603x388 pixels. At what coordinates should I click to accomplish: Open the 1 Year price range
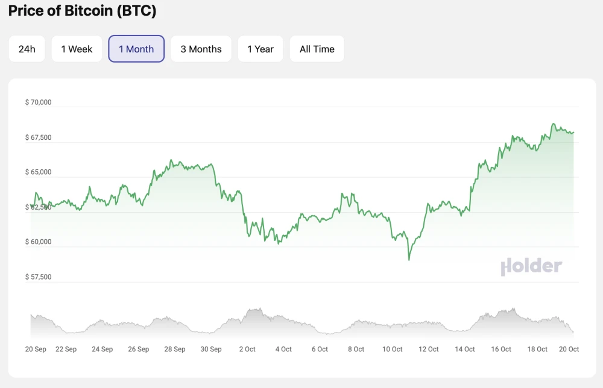tap(260, 49)
